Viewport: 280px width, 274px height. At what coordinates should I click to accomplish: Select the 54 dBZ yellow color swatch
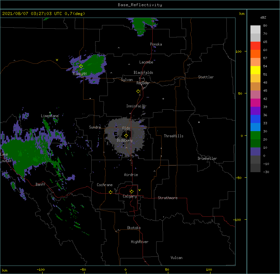coord(255,70)
